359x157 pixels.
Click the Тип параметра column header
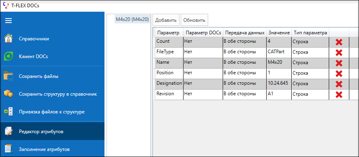(311, 33)
